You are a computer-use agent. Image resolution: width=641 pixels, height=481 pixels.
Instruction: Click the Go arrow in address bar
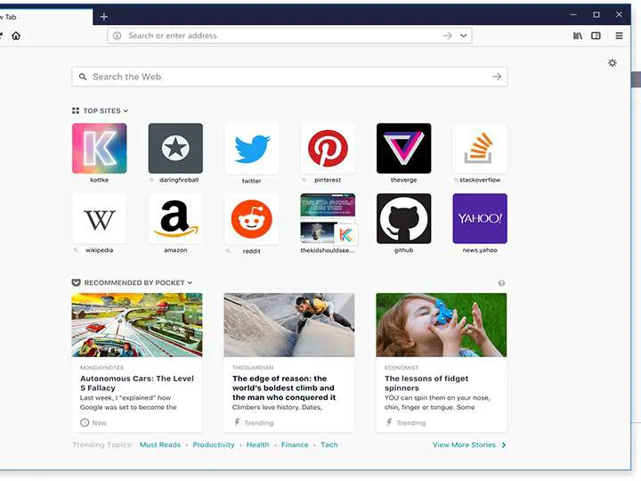click(447, 36)
